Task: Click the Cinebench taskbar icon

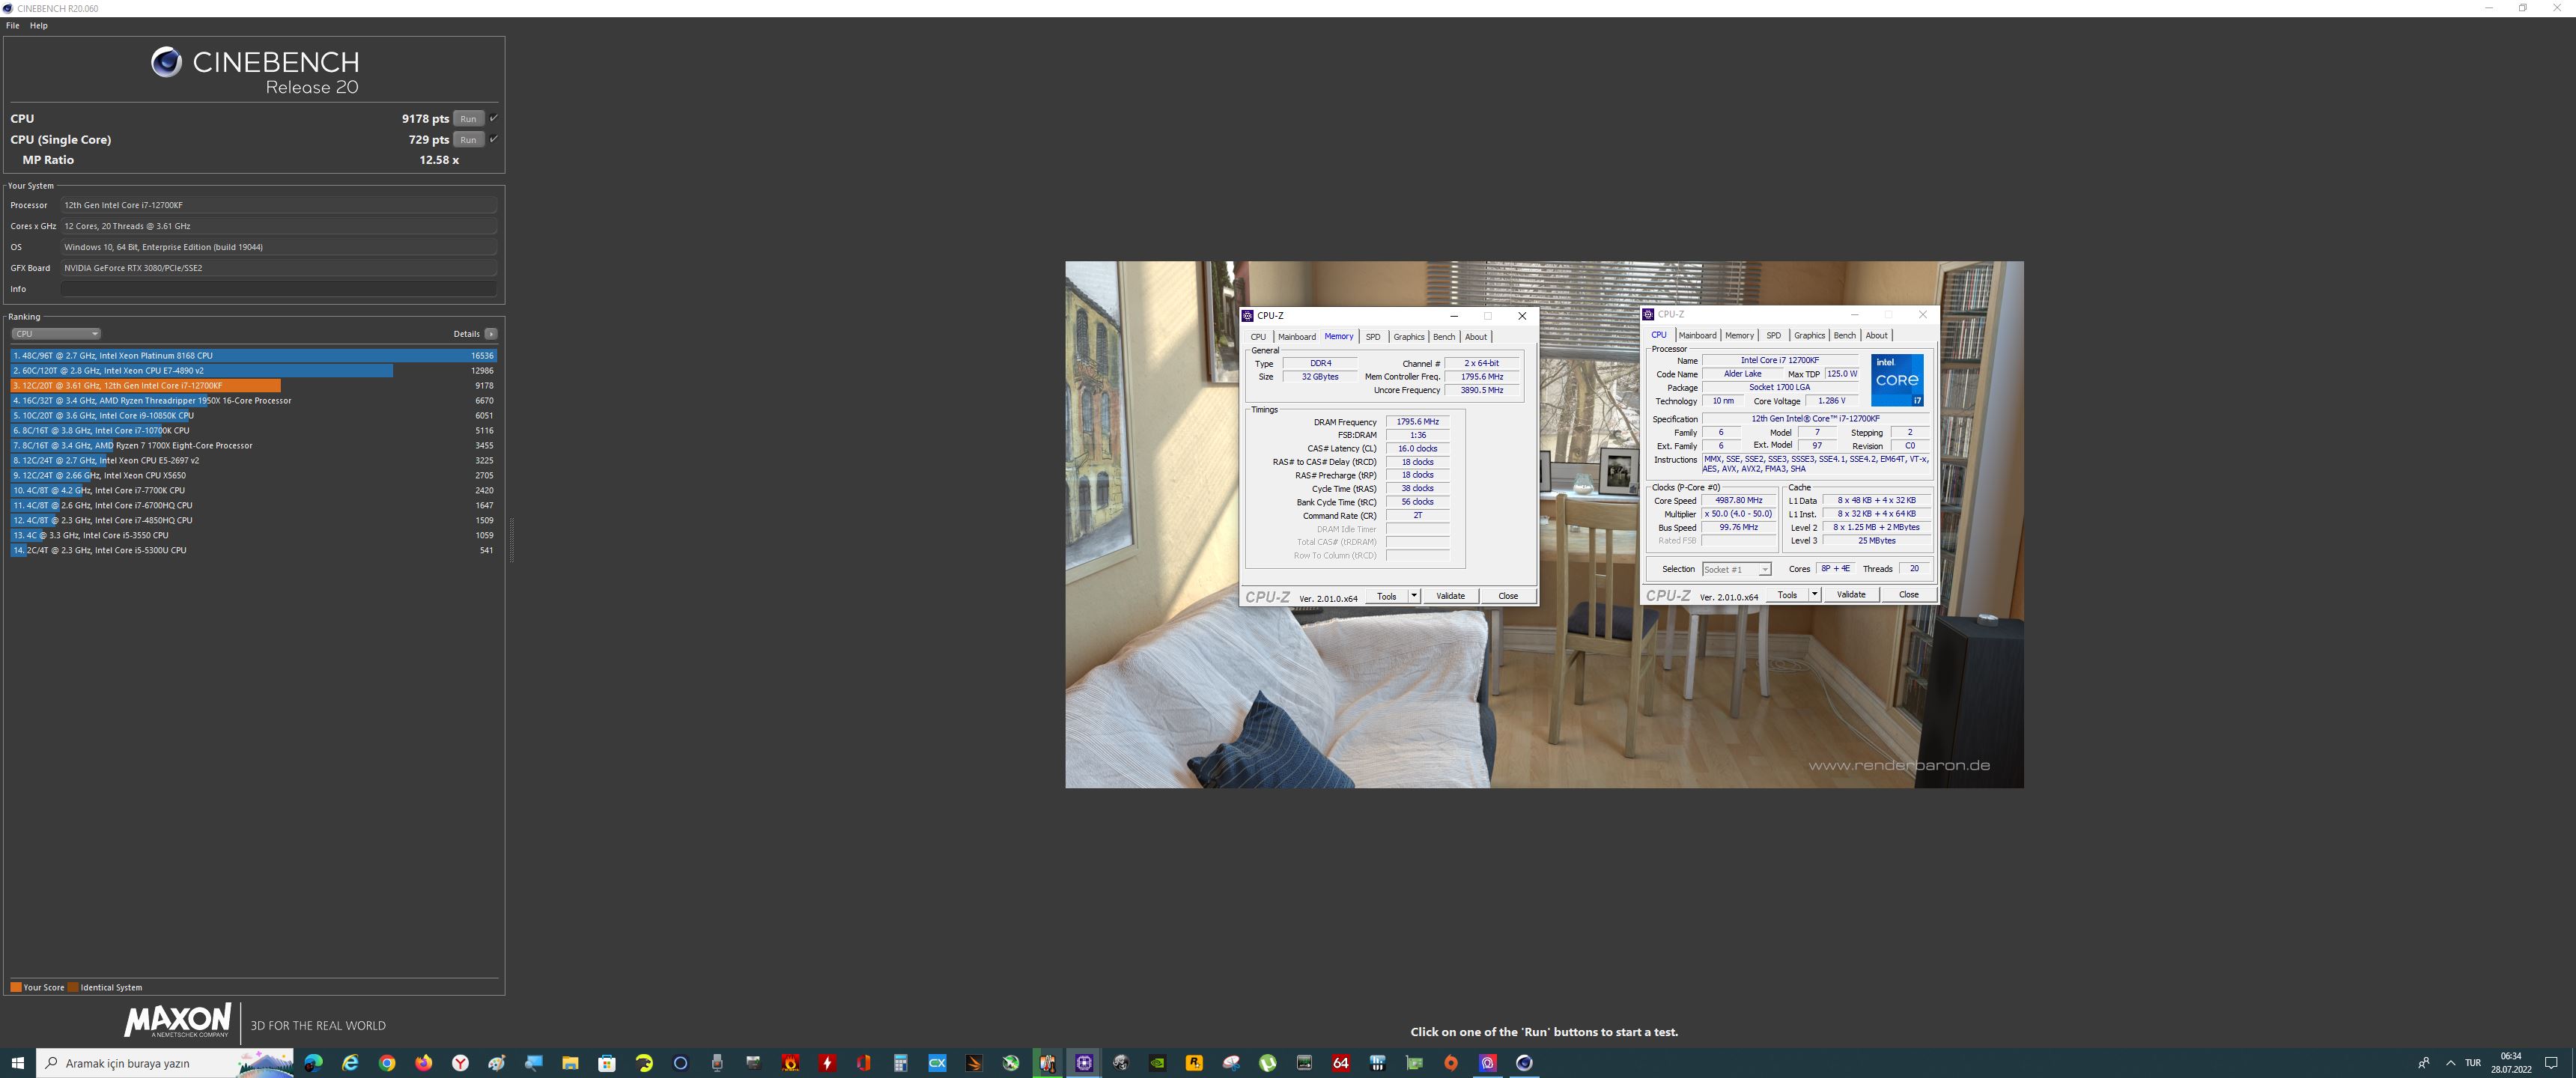Action: [1524, 1063]
